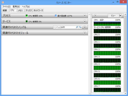Open the ネットワーク tab
The width and height of the screenshot is (128, 96).
[x=38, y=10]
